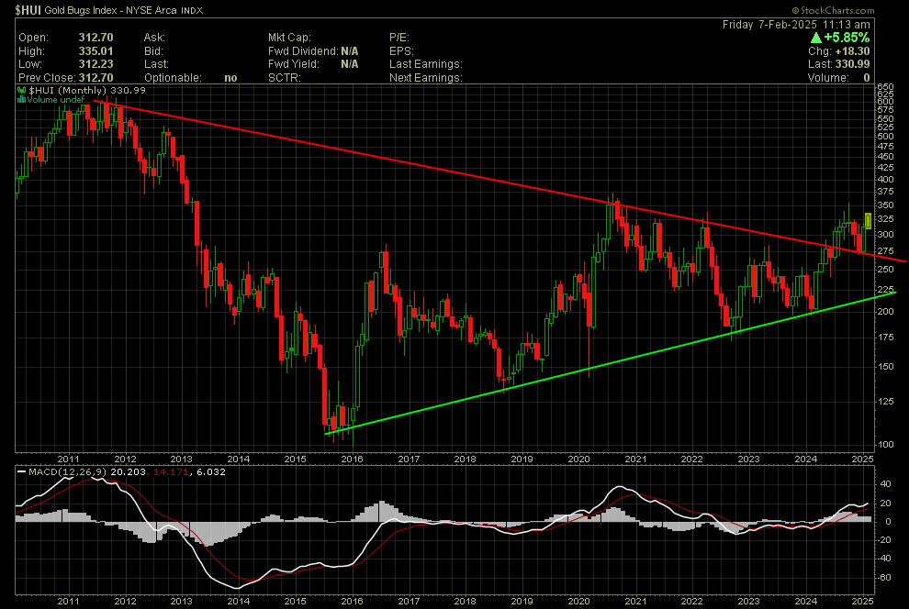Viewport: 909px width, 609px height.
Task: Click the 250 label on the price axis
Action: coord(885,269)
